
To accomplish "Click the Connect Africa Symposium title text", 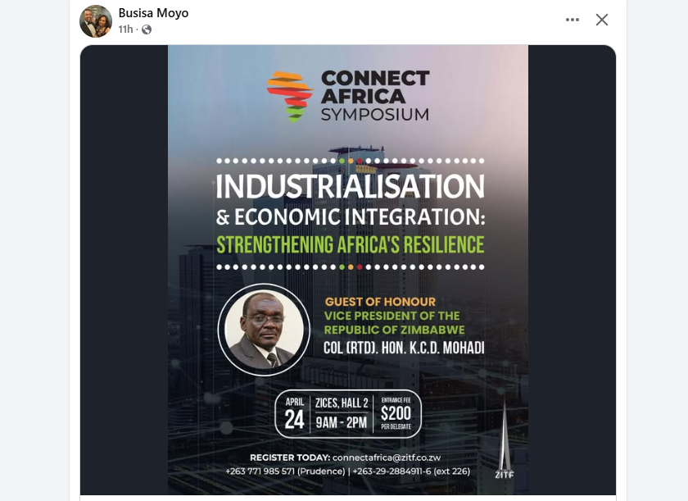I will (x=374, y=96).
